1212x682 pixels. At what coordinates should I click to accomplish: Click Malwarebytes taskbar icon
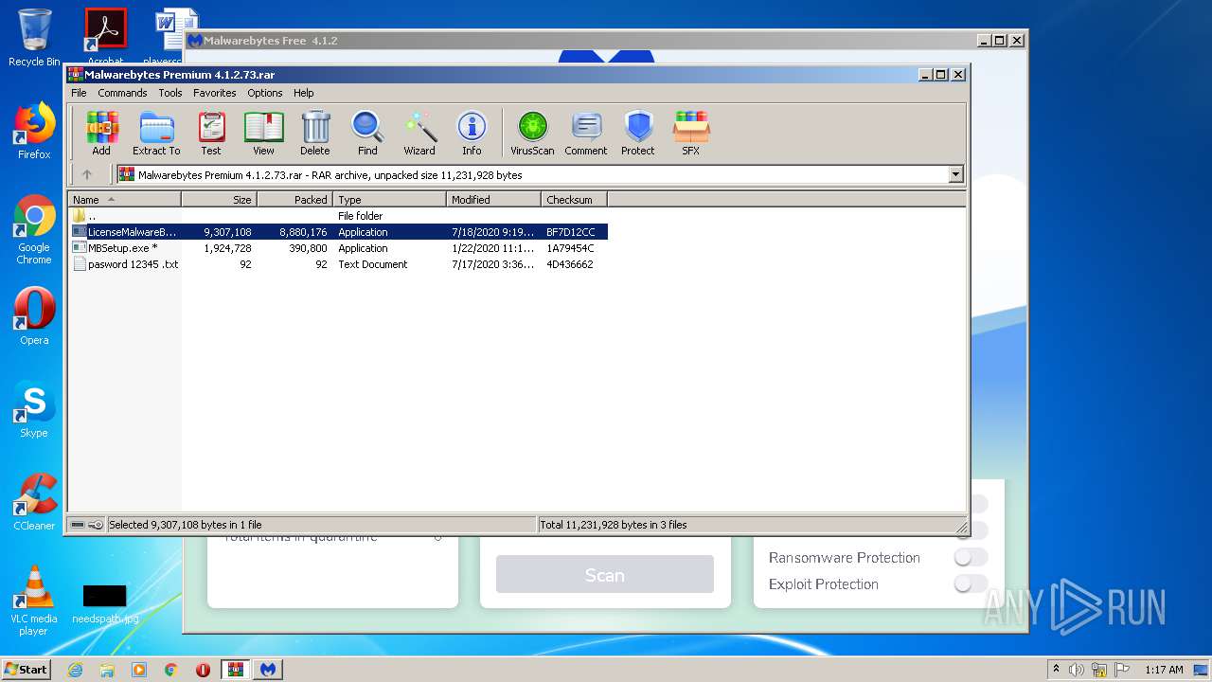(x=268, y=670)
